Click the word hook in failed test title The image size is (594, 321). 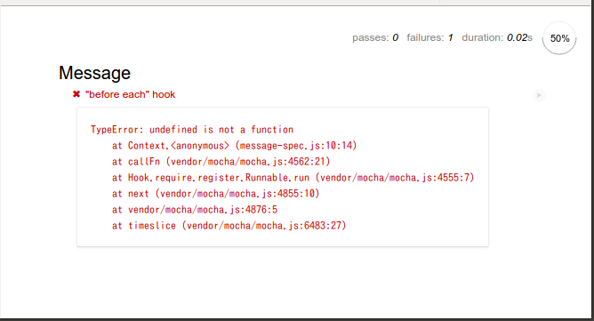point(164,94)
